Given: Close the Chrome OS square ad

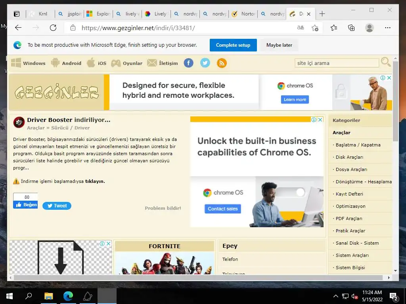Looking at the screenshot, I should (x=320, y=120).
